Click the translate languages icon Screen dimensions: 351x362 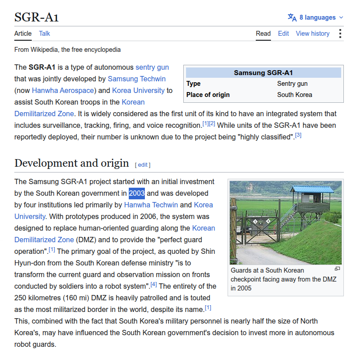[x=292, y=17]
